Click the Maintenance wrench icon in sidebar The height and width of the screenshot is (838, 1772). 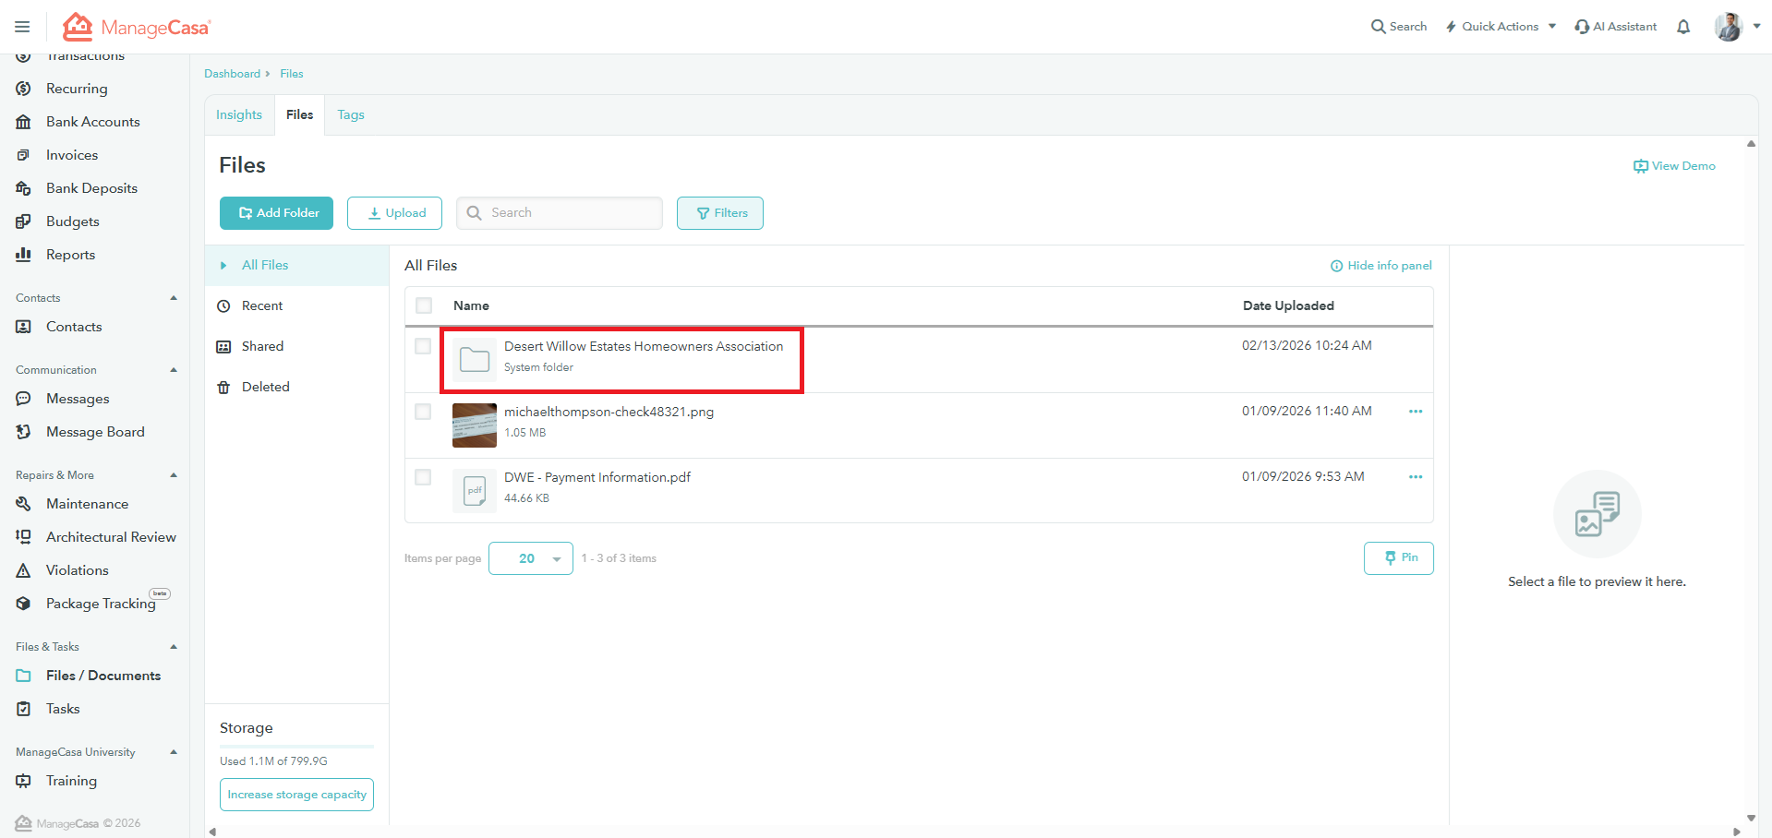24,504
